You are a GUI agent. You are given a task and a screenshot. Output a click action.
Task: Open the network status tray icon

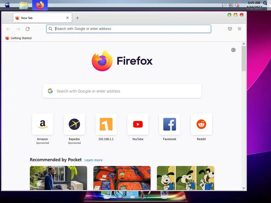pyautogui.click(x=231, y=5)
